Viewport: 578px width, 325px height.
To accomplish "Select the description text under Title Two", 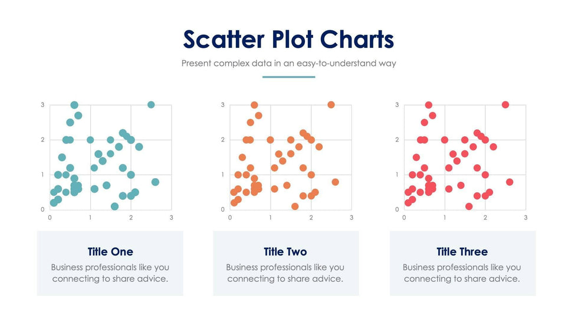I will point(285,273).
